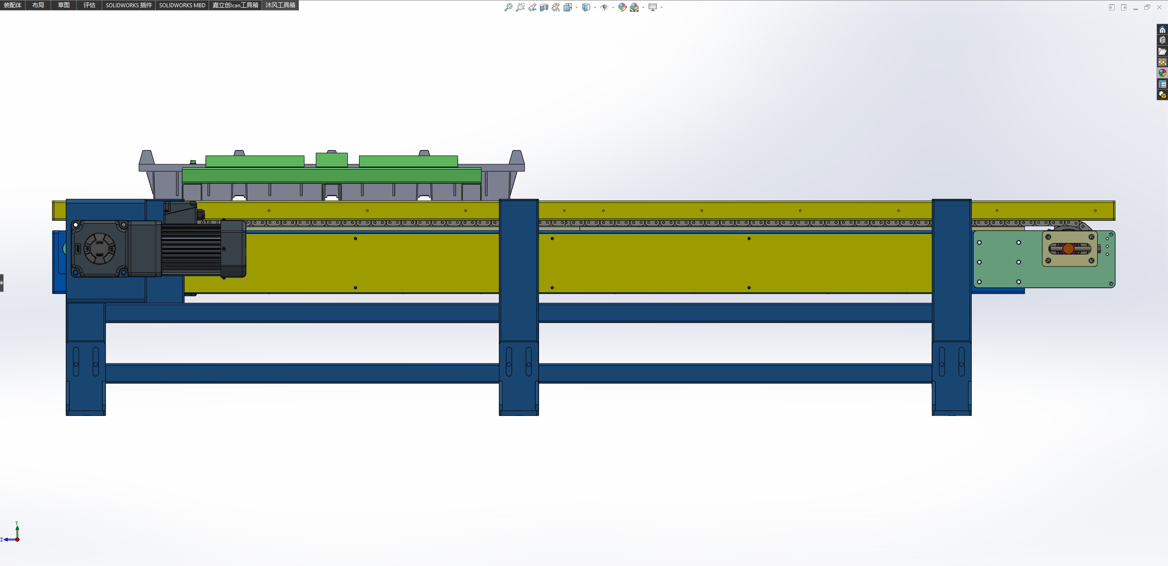This screenshot has height=566, width=1168.
Task: Switch to the SOLIDWORKS MBD tab
Action: click(182, 5)
